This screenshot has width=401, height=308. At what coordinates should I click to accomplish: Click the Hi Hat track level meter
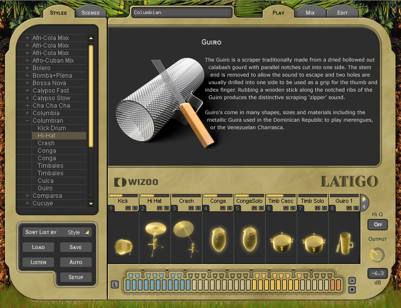tap(155, 195)
